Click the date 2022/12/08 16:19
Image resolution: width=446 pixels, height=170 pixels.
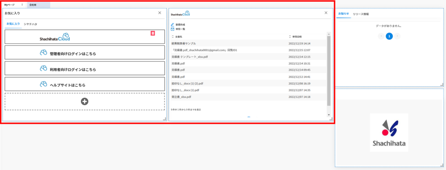(299, 83)
